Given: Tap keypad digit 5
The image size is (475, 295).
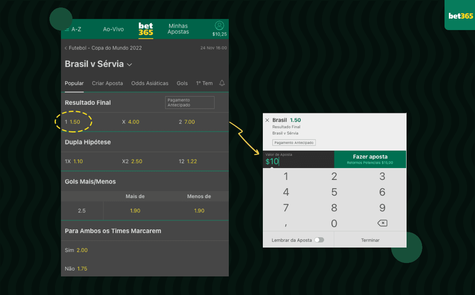Looking at the screenshot, I should click(334, 192).
